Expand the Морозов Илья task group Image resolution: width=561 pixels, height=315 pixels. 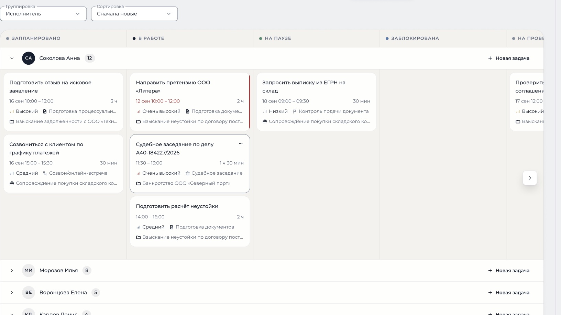(x=12, y=271)
